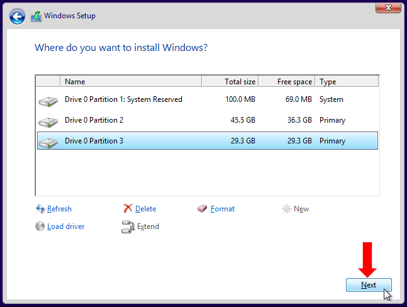Viewport: 407px width, 307px height.
Task: Click the red X Delete icon
Action: 128,208
